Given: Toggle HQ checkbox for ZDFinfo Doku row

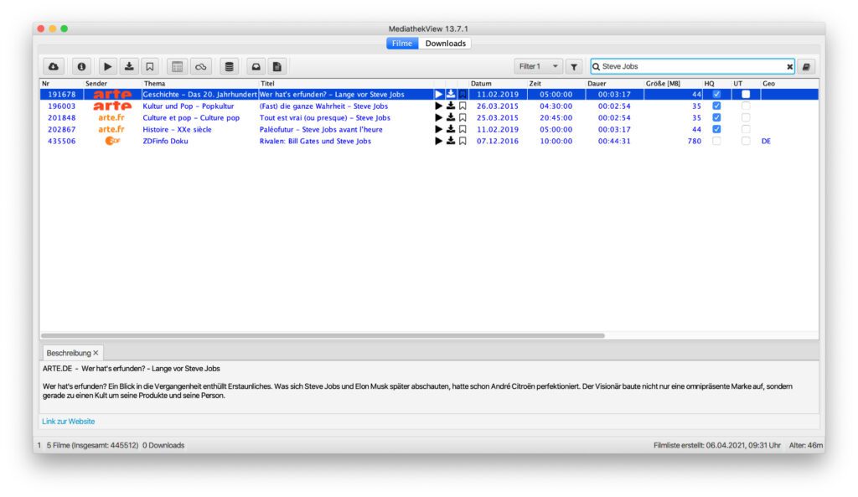Looking at the screenshot, I should [716, 142].
